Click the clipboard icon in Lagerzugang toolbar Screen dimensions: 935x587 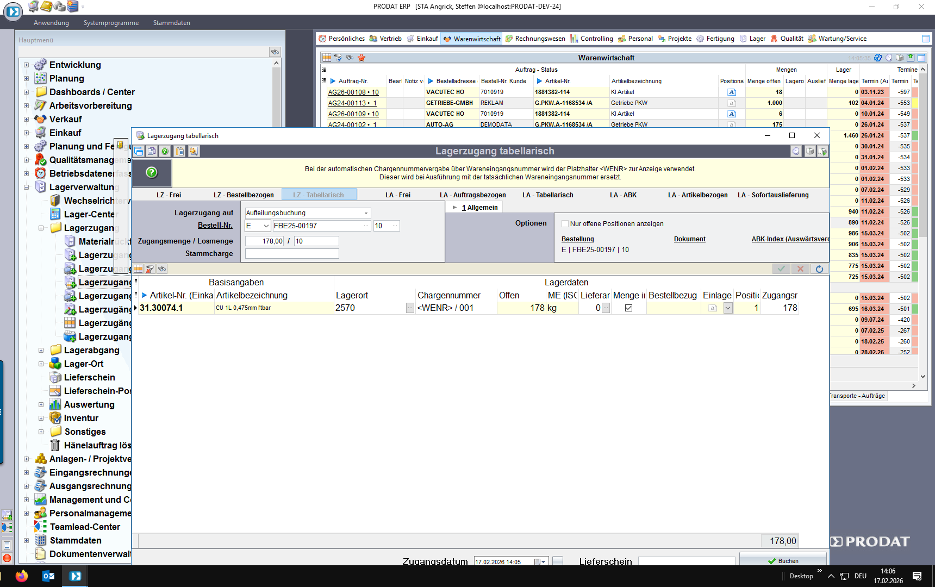[180, 152]
